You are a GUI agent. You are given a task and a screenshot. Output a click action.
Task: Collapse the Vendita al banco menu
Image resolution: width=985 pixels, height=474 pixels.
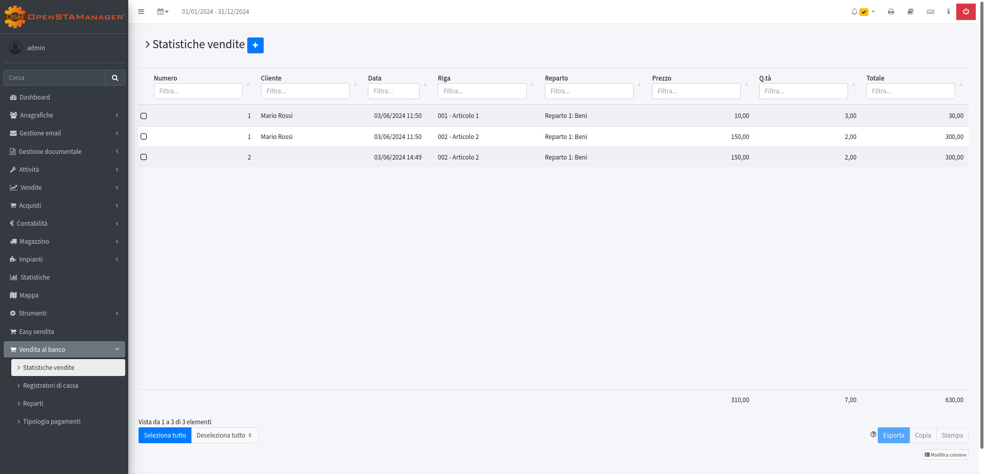[x=64, y=349]
